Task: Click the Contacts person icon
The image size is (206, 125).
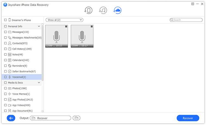Action: click(x=10, y=43)
